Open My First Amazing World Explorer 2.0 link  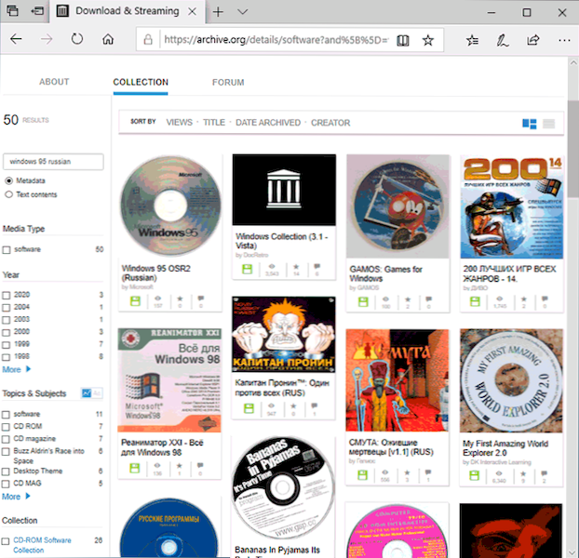tap(505, 448)
